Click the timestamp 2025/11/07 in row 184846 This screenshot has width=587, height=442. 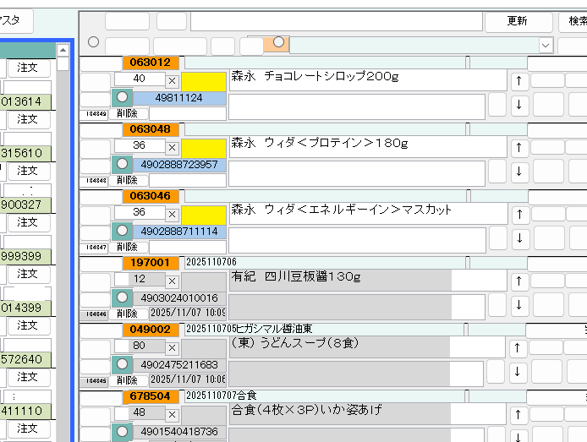[x=188, y=313]
